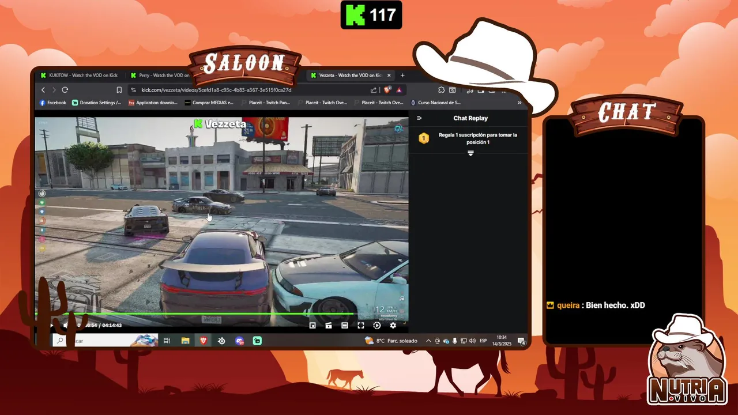The width and height of the screenshot is (738, 415).
Task: Click Brave icon on taskbar
Action: click(x=203, y=341)
